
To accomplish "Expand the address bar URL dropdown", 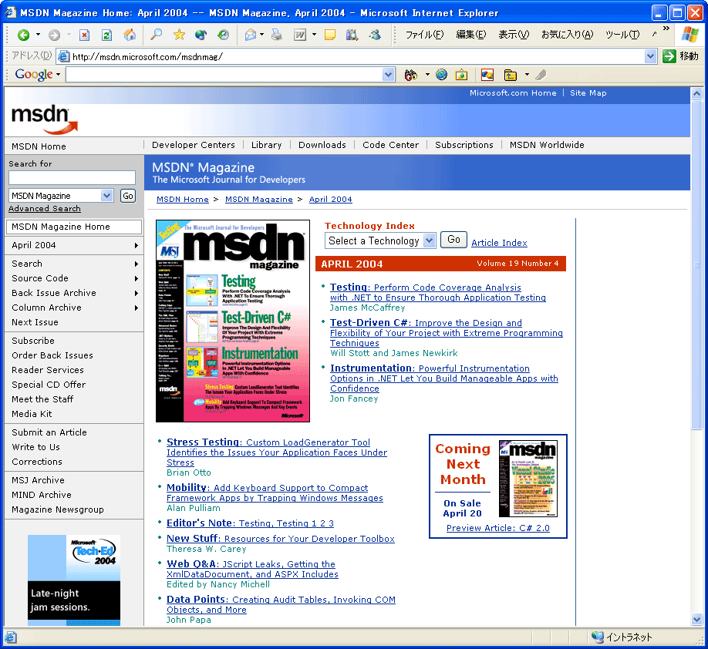I will (650, 56).
